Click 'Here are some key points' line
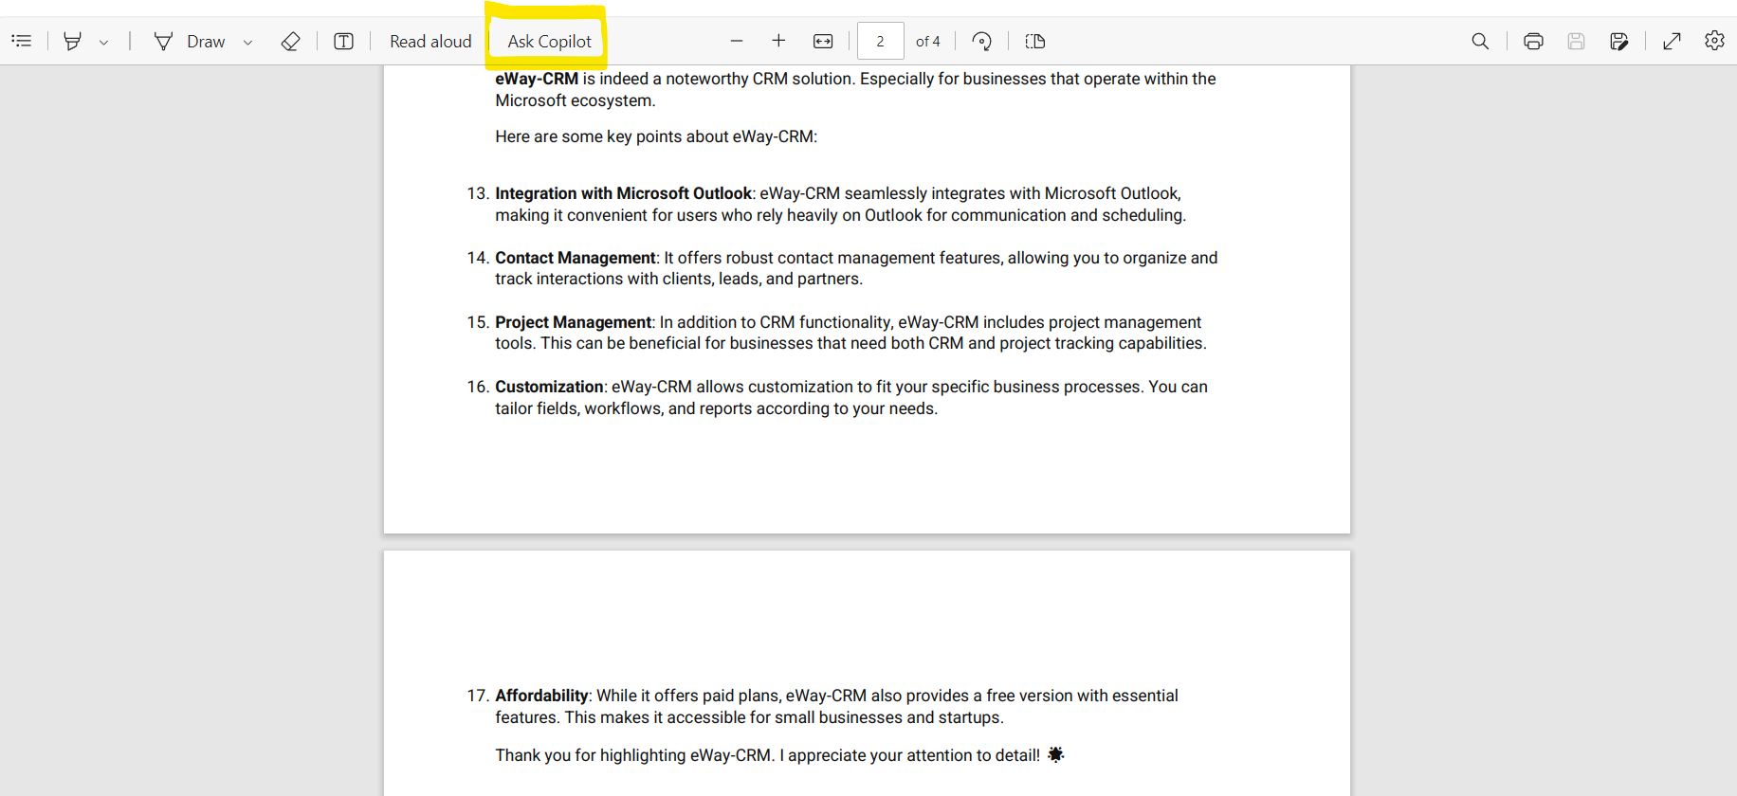The height and width of the screenshot is (796, 1737). [656, 136]
